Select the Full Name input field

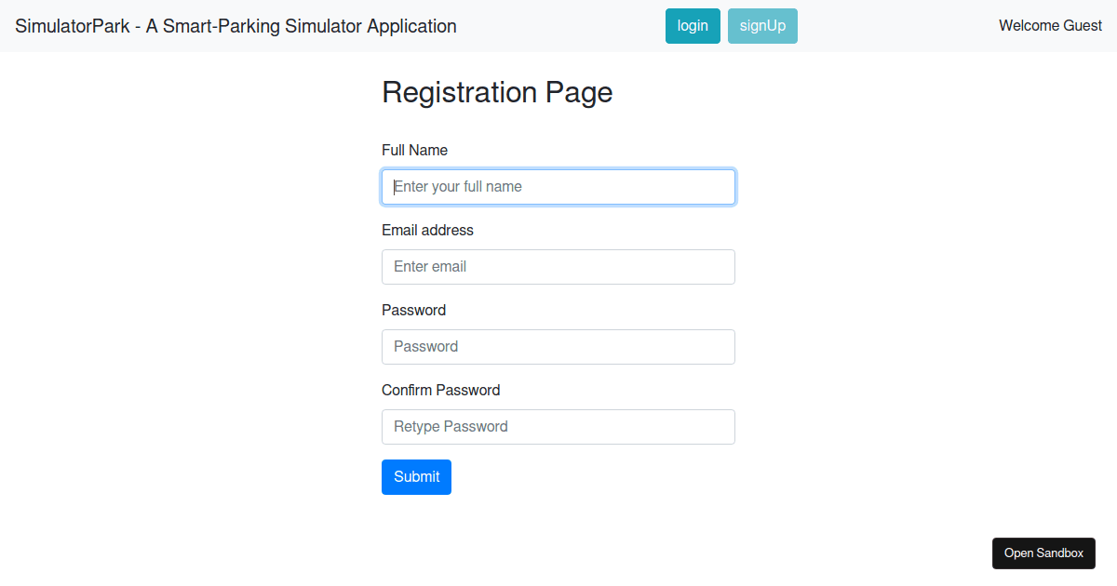(x=558, y=187)
